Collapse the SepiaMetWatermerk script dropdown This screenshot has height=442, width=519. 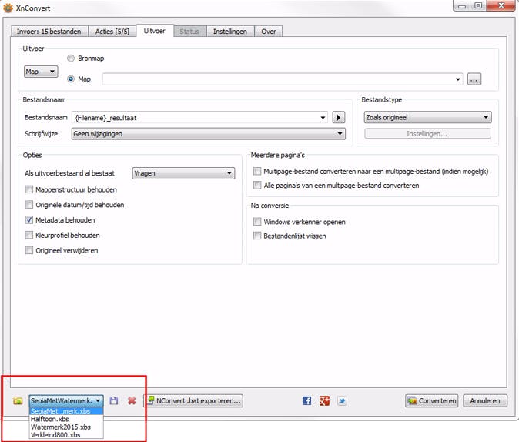(x=66, y=401)
